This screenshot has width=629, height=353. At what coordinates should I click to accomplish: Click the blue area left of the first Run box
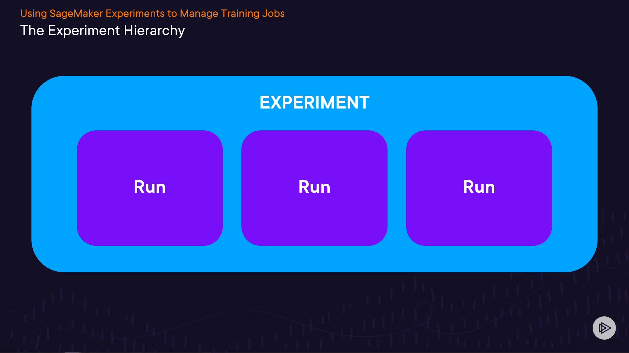pyautogui.click(x=54, y=188)
